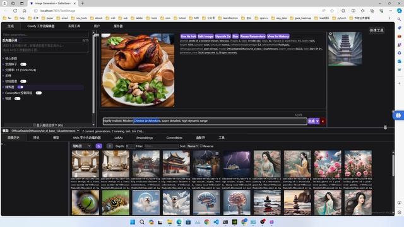Toggle the ControlNet switch
The height and width of the screenshot is (227, 404).
pos(39,93)
